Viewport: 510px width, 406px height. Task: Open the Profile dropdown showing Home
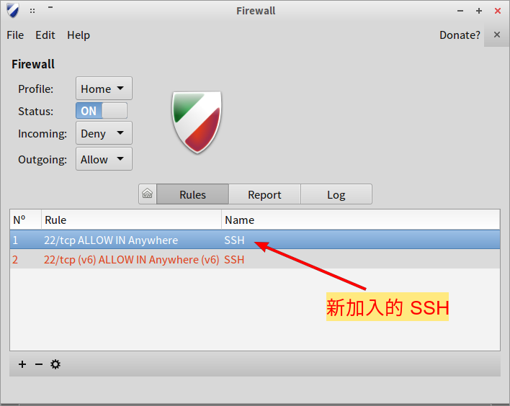pyautogui.click(x=104, y=89)
